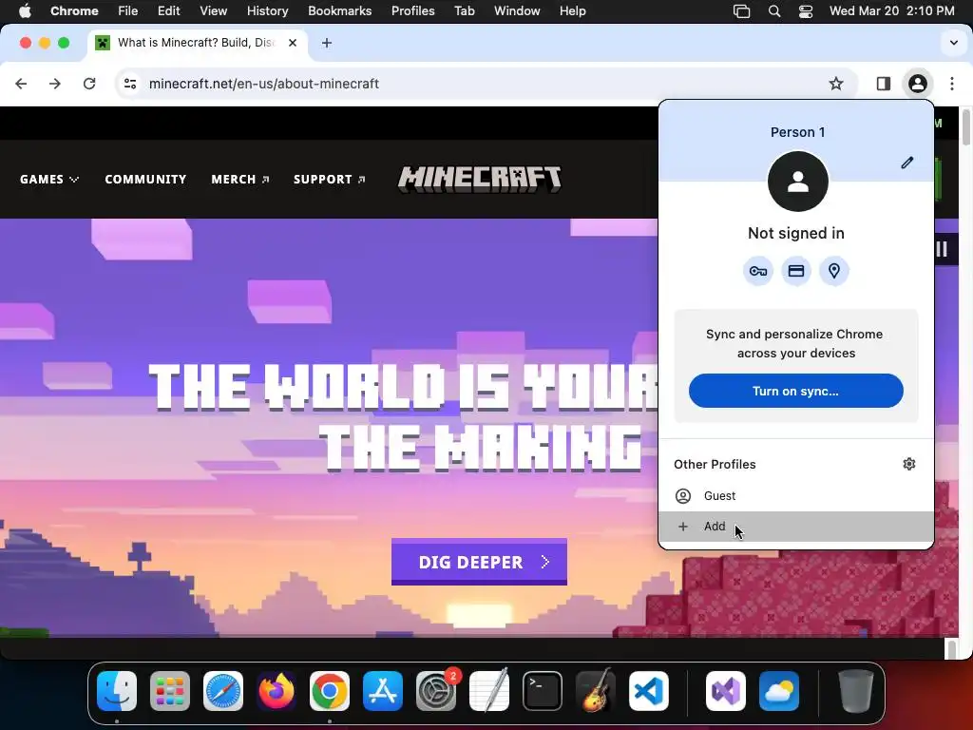Expand the GAMES dropdown menu
This screenshot has width=973, height=730.
[49, 180]
